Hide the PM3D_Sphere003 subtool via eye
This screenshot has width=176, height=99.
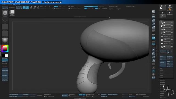coord(172,26)
